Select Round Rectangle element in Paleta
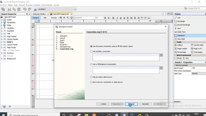Screen dimensions: 206x116 pos(182,25)
